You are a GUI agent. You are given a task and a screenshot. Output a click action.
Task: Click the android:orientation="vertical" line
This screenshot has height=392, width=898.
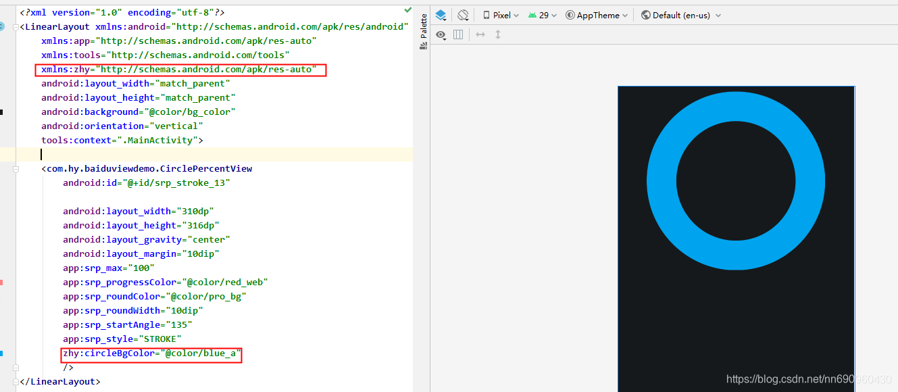[x=122, y=126]
